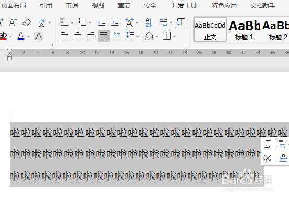This screenshot has height=199, width=289.
Task: Decrease paragraph indent
Action: [x=102, y=22]
